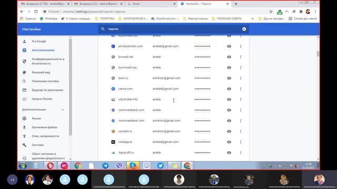Open the Сервисы apps bookmark
This screenshot has width=337, height=189.
[28, 19]
